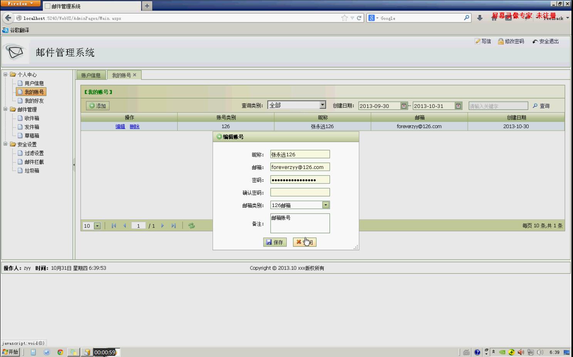This screenshot has height=357, width=573.
Task: Open 收件箱 inbox
Action: 29,118
